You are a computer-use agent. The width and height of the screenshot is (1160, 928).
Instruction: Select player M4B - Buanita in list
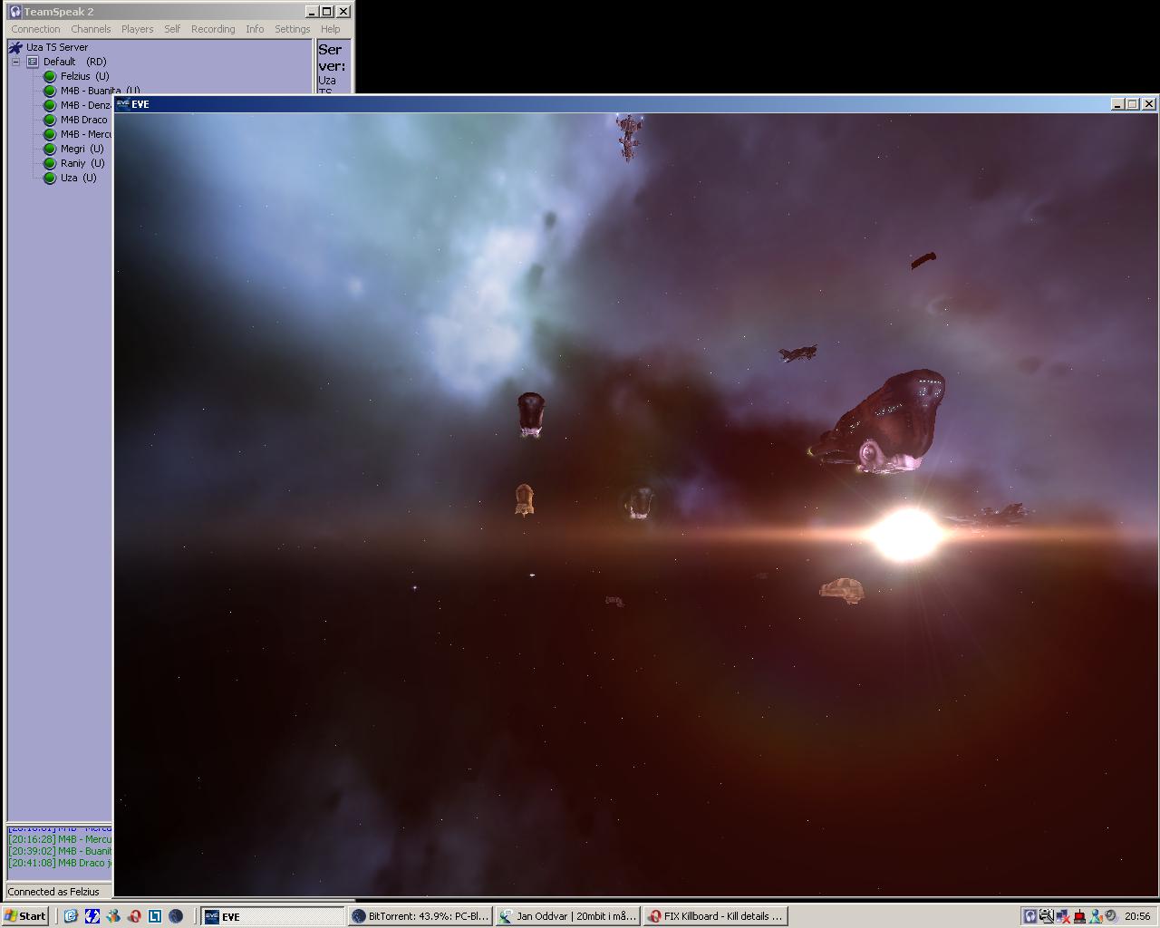[100, 91]
